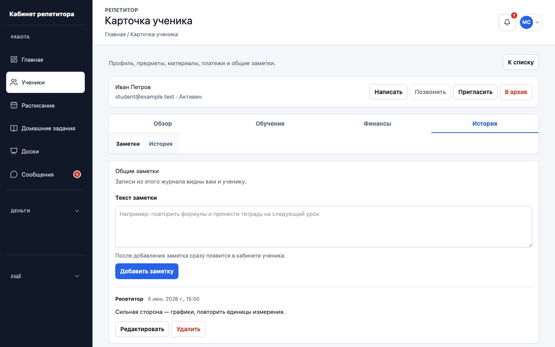The image size is (555, 347).
Task: Switch to the Финансы tab
Action: coord(377,124)
